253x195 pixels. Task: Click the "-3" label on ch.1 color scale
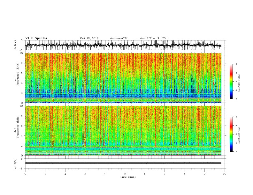pyautogui.click(x=235, y=64)
